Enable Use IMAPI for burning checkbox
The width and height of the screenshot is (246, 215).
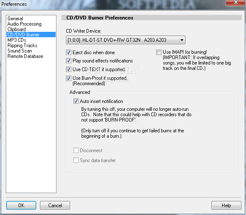[159, 52]
